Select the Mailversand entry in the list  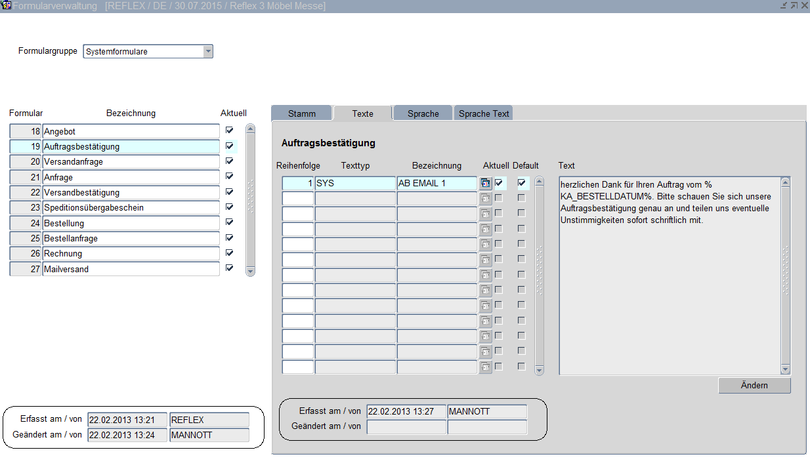[x=130, y=269]
